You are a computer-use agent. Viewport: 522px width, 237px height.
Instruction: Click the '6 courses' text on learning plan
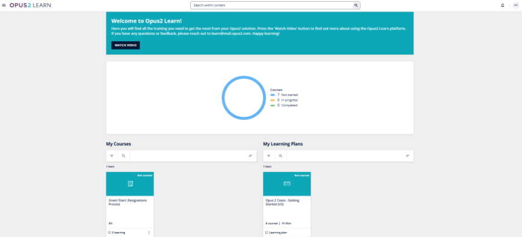pos(272,224)
